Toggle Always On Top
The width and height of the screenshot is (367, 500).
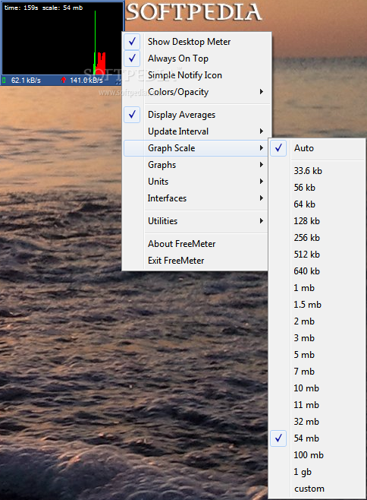(196, 59)
